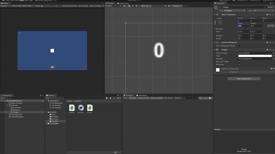Toggle scene audio speaker icon

pyautogui.click(x=133, y=6)
